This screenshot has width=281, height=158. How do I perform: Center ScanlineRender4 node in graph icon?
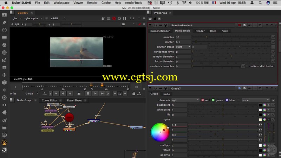pyautogui.click(x=155, y=25)
